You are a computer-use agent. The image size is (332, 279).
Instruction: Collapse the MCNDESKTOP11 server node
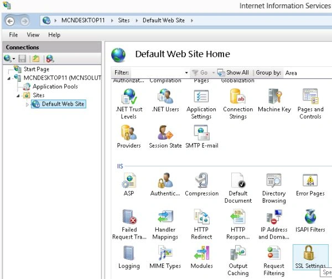(x=9, y=78)
